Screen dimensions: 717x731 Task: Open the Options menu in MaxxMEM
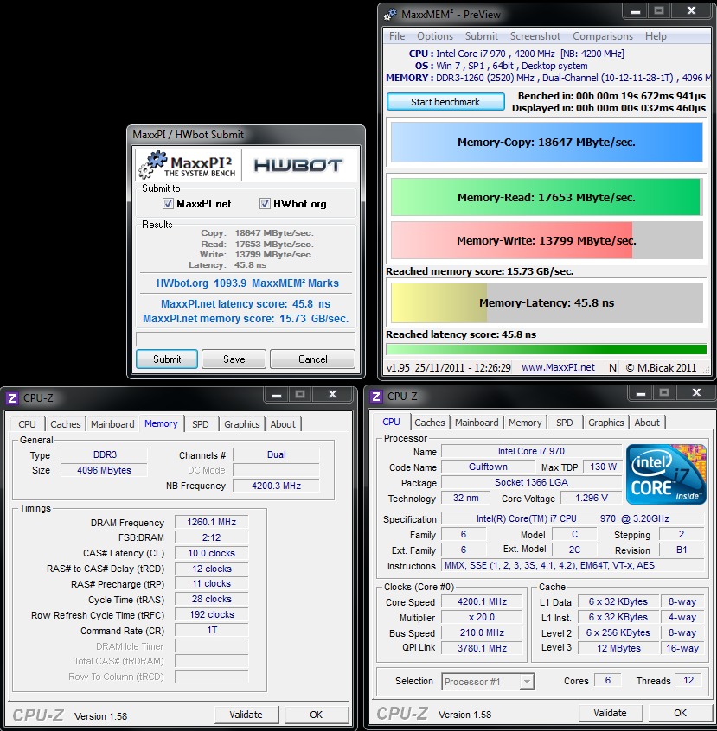click(x=435, y=36)
